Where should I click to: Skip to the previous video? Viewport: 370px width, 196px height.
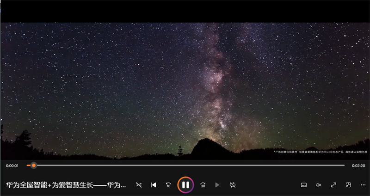click(154, 185)
